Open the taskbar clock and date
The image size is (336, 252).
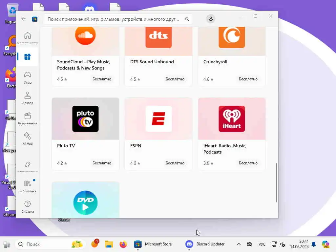tap(299, 244)
